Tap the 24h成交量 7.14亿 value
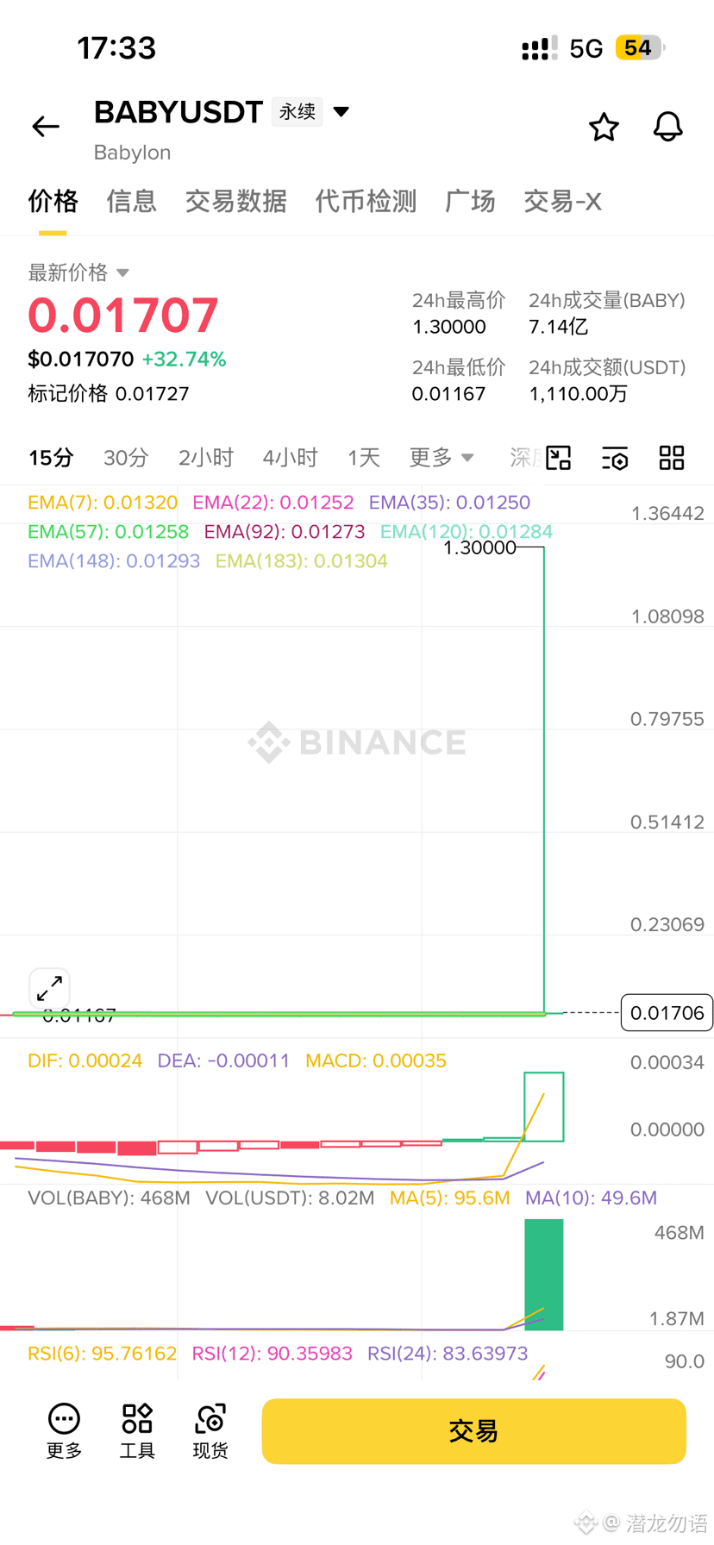This screenshot has width=714, height=1545. (x=558, y=327)
